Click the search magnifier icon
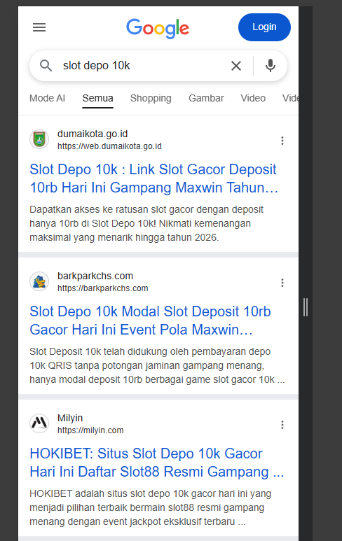The width and height of the screenshot is (342, 541). tap(46, 66)
